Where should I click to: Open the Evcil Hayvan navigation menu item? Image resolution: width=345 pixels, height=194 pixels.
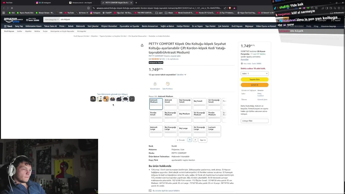click(x=237, y=26)
